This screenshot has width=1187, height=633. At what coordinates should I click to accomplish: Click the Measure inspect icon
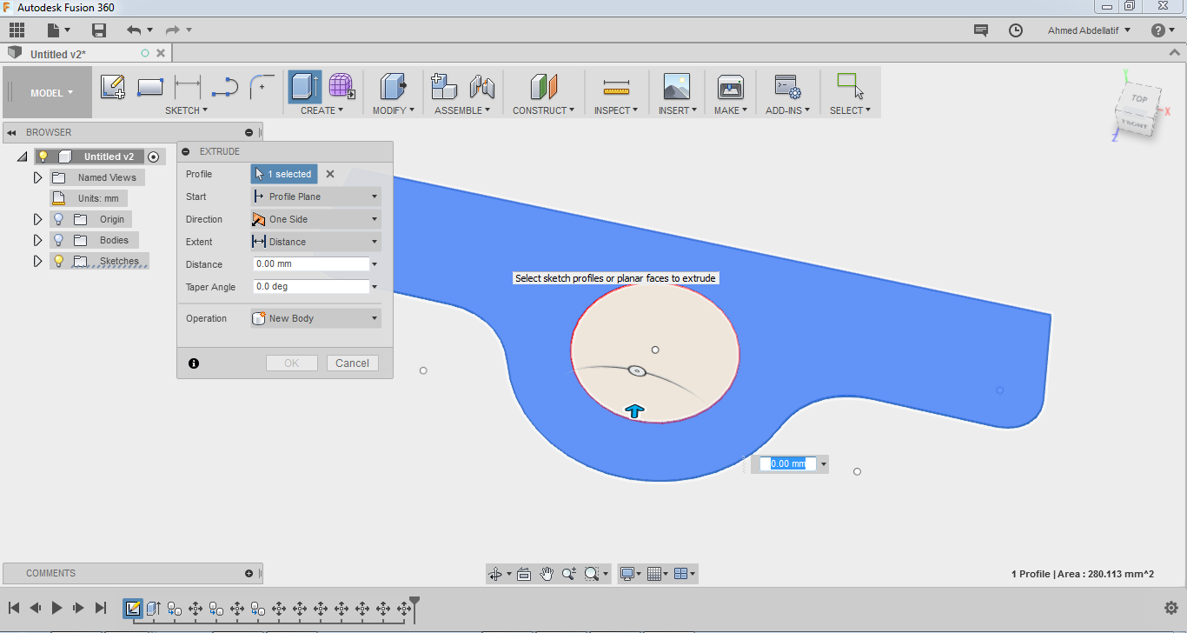click(616, 87)
